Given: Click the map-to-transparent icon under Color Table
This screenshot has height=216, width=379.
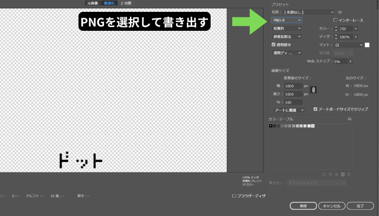Looking at the screenshot, I should pyautogui.click(x=324, y=174).
